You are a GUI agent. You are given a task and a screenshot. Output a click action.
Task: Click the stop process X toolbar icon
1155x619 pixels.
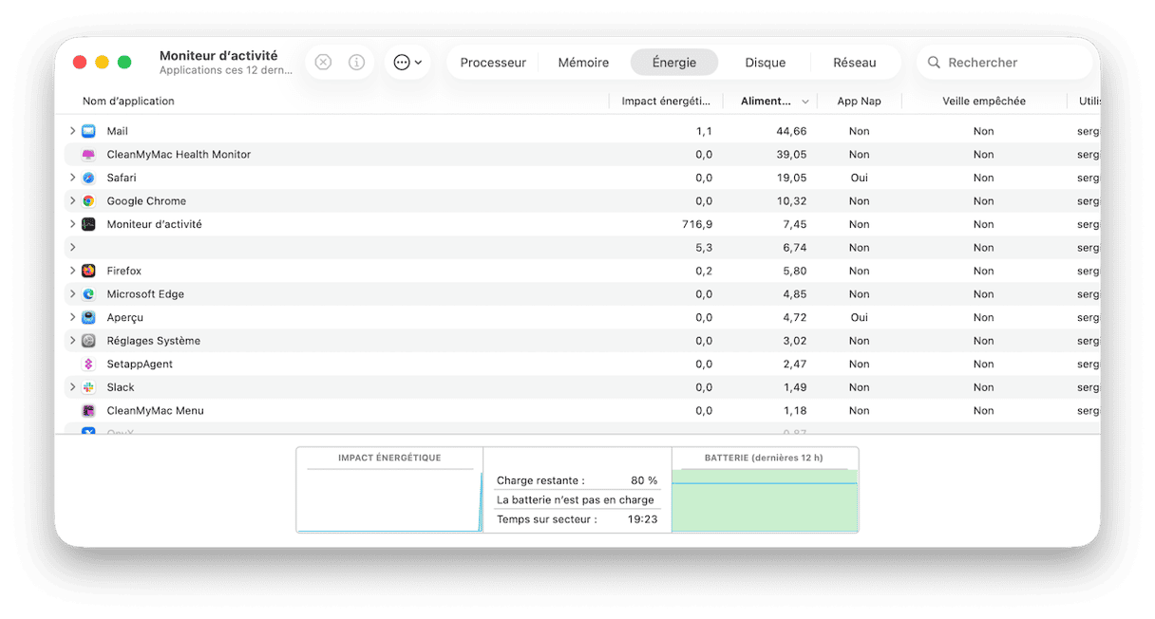323,62
